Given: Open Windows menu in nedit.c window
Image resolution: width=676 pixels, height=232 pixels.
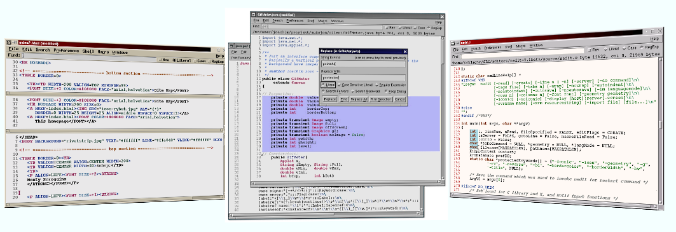Looking at the screenshot, I should pos(536,45).
